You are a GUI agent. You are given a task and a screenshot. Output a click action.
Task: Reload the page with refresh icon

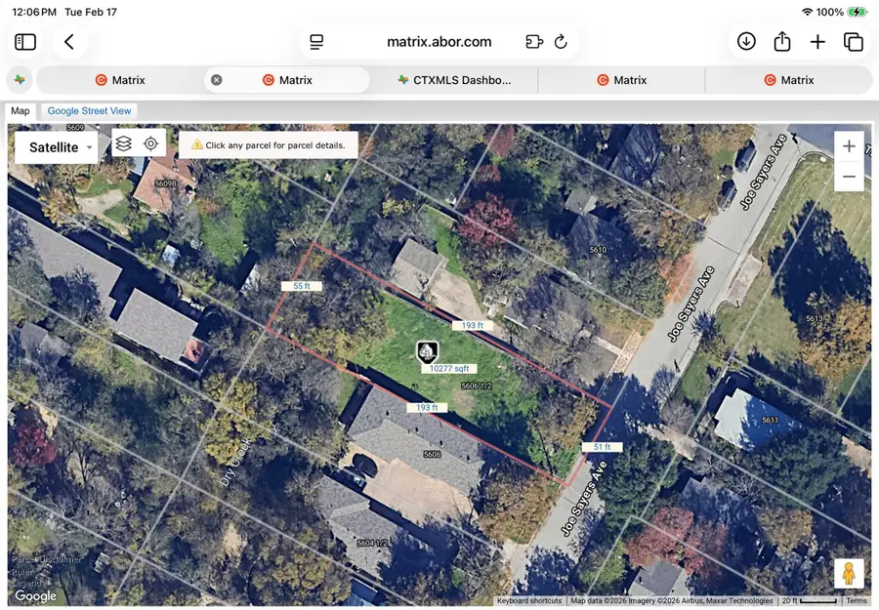[561, 42]
